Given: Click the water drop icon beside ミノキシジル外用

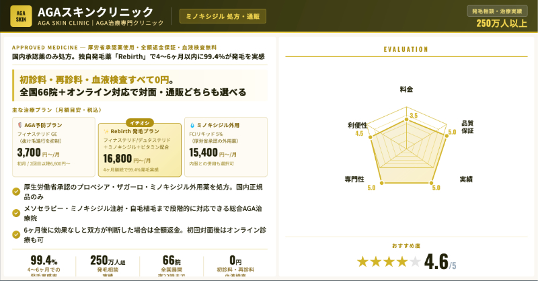Looking at the screenshot, I should pos(192,125).
